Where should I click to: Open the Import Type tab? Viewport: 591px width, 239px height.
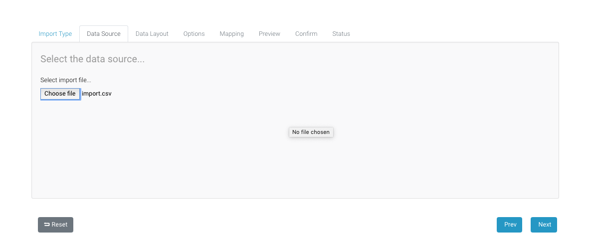pyautogui.click(x=55, y=34)
